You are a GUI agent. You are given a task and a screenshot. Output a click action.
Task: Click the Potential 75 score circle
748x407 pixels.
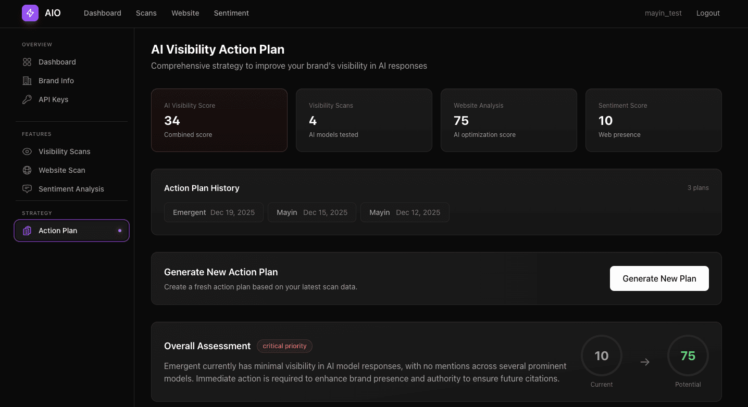pos(688,356)
